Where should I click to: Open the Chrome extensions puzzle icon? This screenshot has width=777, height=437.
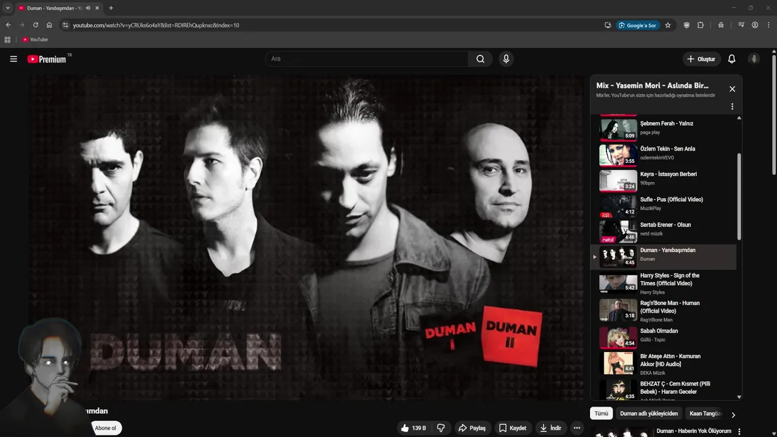(701, 25)
